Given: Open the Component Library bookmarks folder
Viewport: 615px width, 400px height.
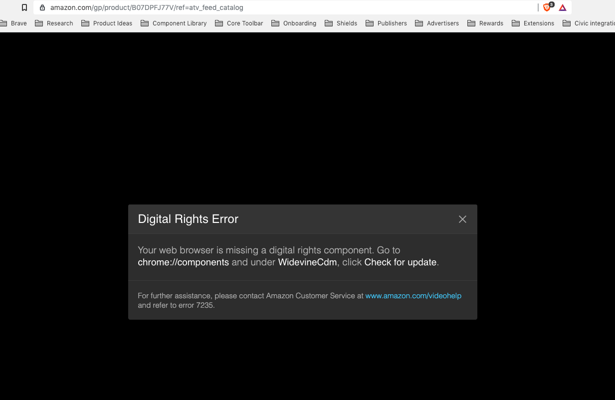Looking at the screenshot, I should point(174,23).
